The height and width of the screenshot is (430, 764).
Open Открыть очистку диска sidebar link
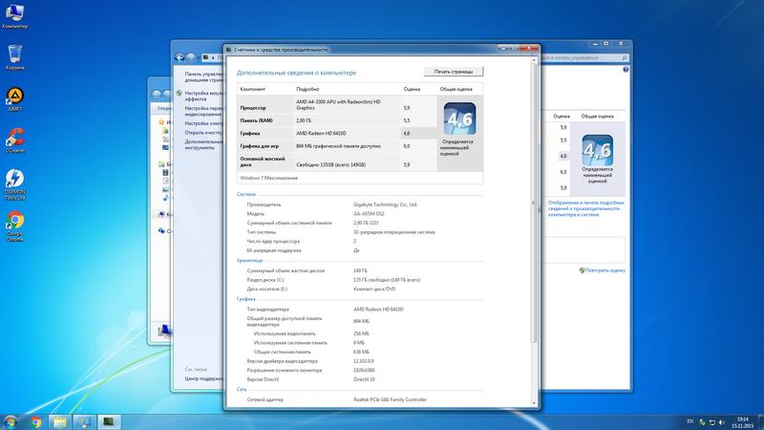click(x=203, y=133)
